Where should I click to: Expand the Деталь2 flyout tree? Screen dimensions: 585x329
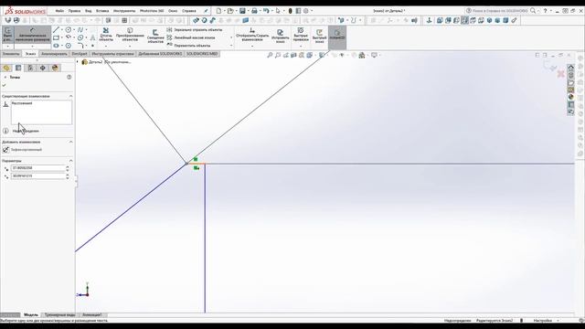click(x=78, y=62)
